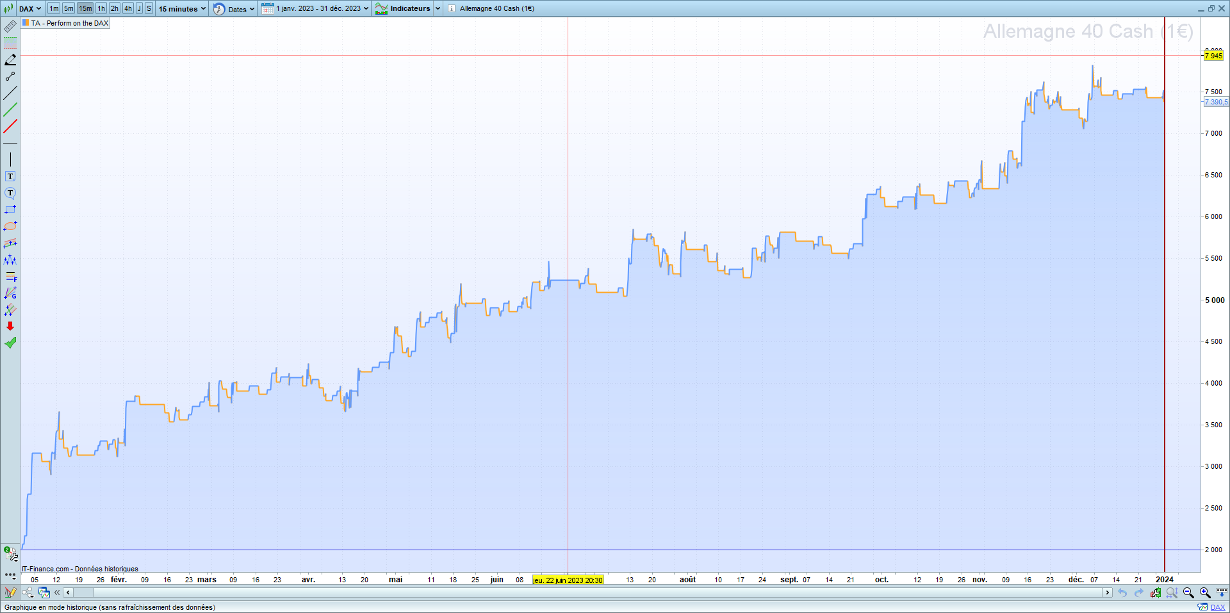Click the DAX link in status bar
The height and width of the screenshot is (613, 1230).
pyautogui.click(x=1217, y=607)
